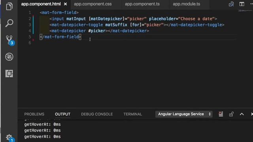Click the closing /mat-form-field tag
The height and width of the screenshot is (142, 253).
pos(60,37)
